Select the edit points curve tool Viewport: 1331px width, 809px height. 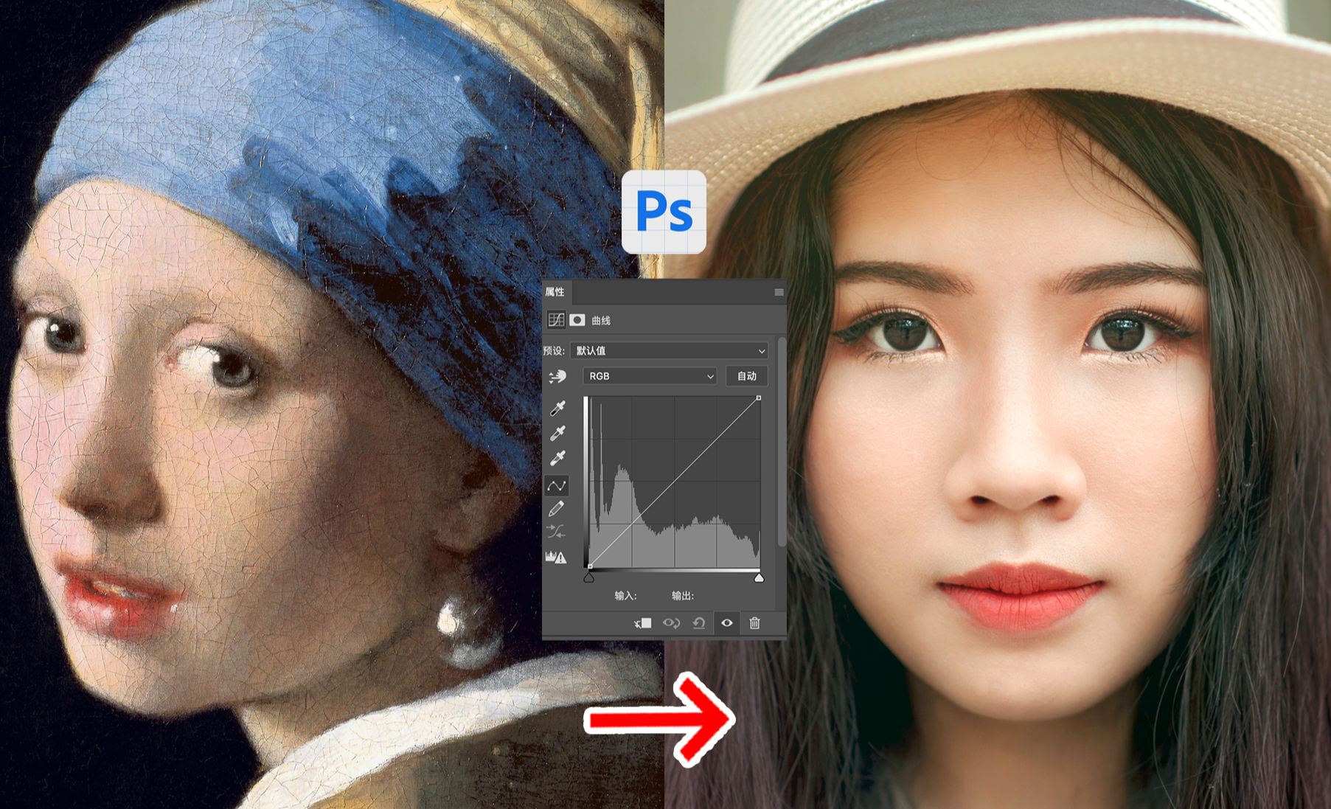point(557,485)
